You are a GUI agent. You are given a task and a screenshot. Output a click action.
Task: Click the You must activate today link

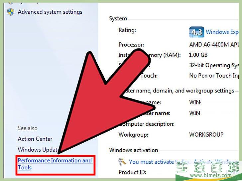(159, 162)
